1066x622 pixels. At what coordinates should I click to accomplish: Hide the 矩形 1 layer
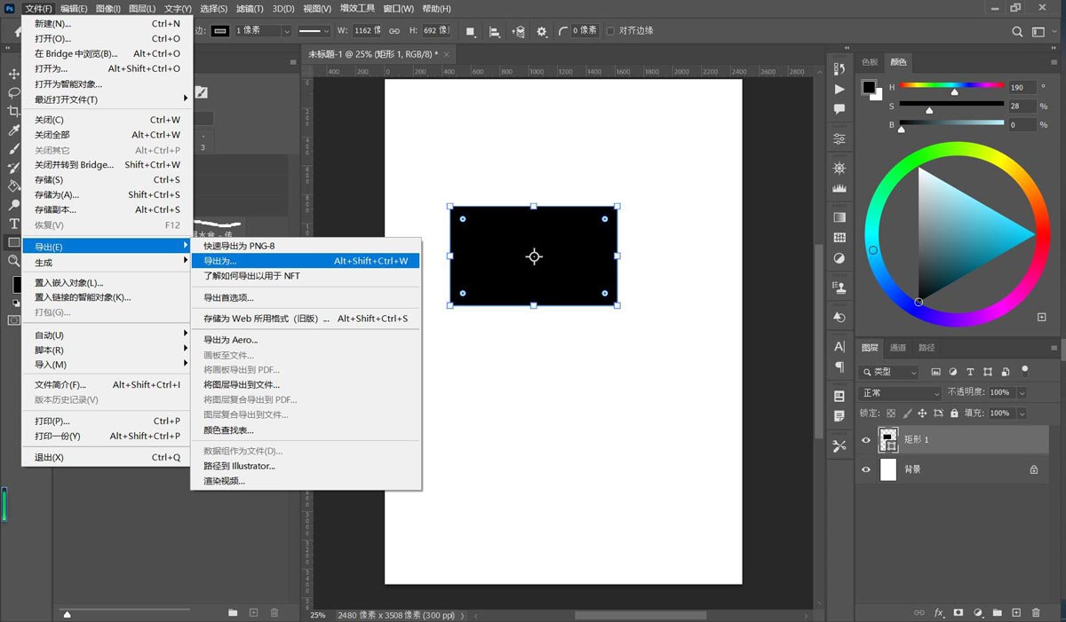click(866, 440)
